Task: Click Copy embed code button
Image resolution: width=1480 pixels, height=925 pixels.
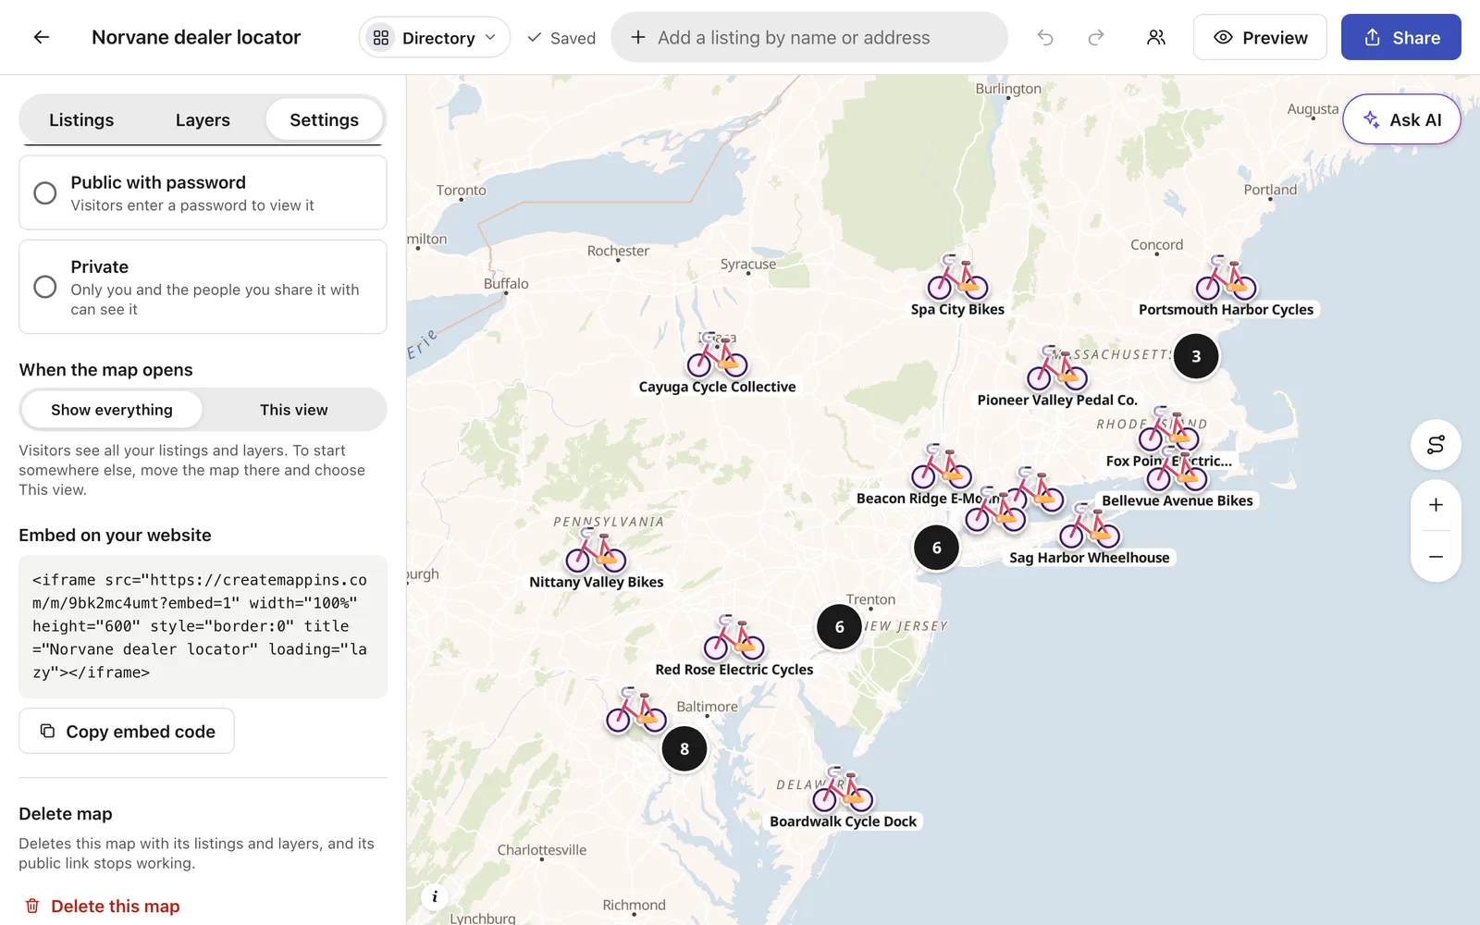Action: point(127,732)
